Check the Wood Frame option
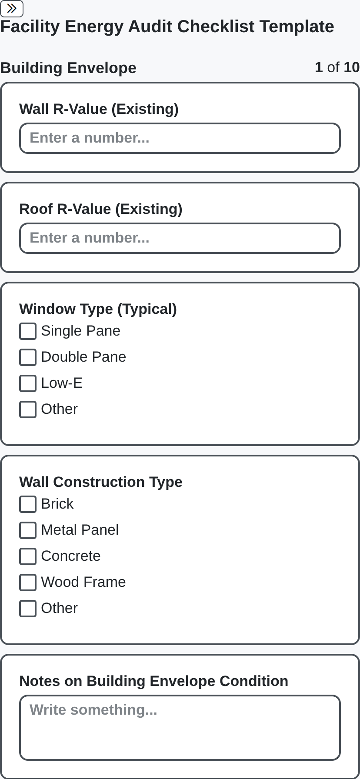360x779 pixels. pyautogui.click(x=27, y=582)
